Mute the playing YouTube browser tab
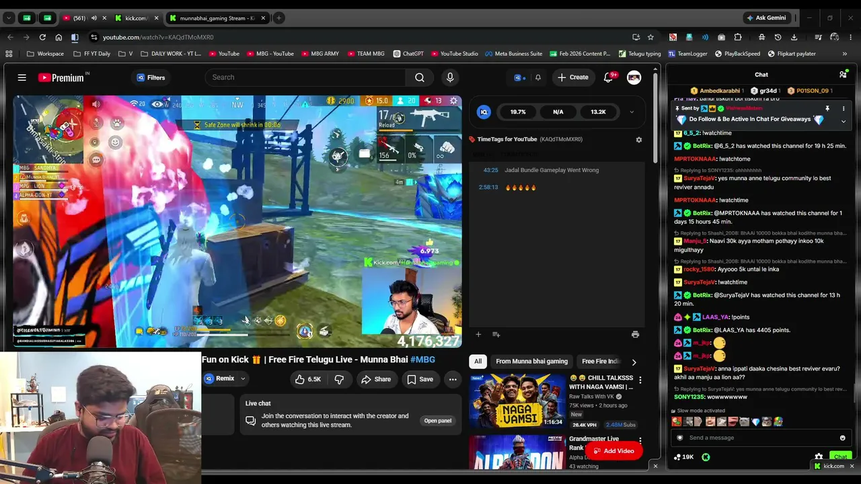Image resolution: width=861 pixels, height=484 pixels. coord(93,18)
